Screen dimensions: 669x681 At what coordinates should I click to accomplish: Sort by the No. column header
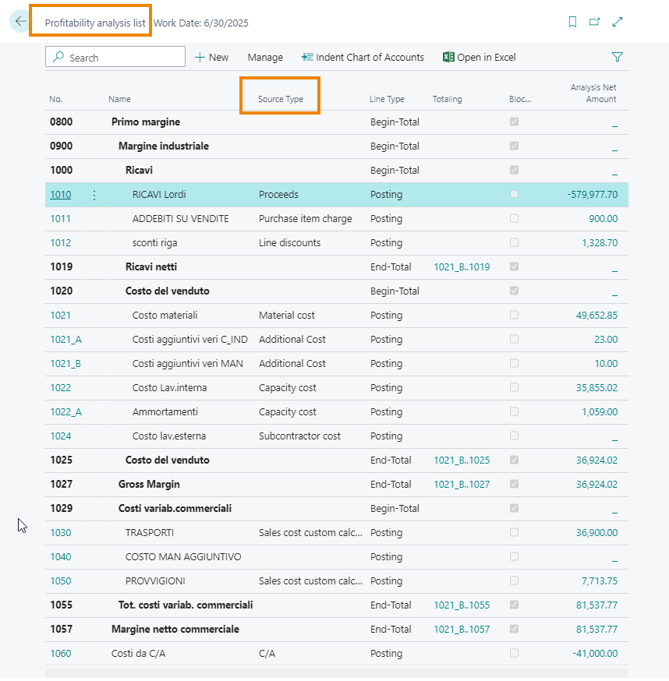55,99
